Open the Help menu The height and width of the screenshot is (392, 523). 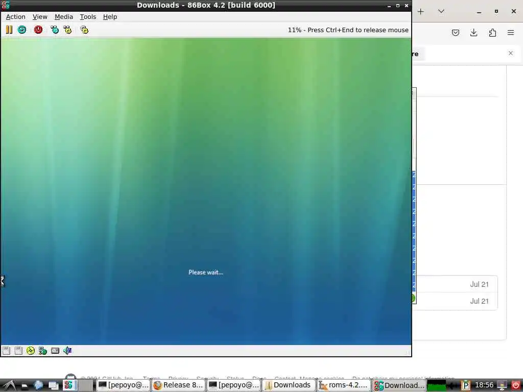[x=110, y=17]
